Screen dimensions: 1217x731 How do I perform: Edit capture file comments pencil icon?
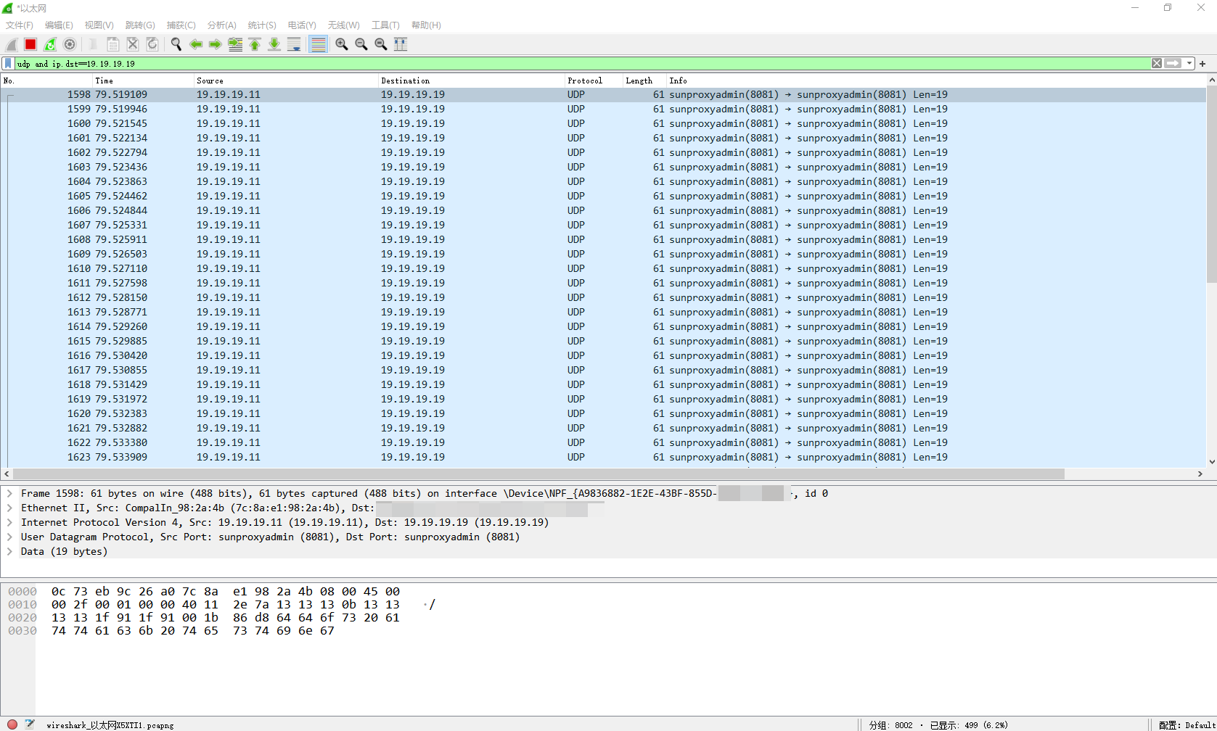click(x=30, y=724)
